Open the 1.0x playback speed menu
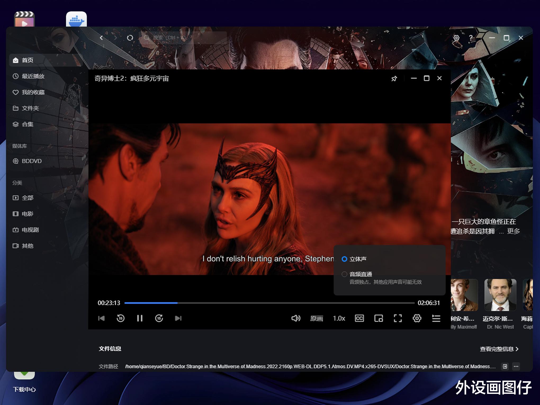 coord(339,318)
